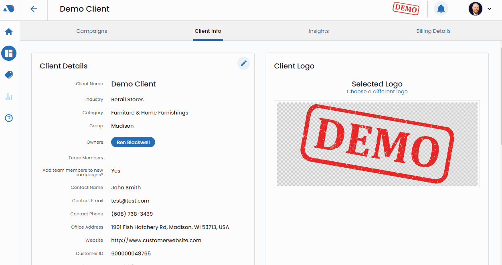Open the tags icon in sidebar
502x265 pixels.
pyautogui.click(x=9, y=75)
